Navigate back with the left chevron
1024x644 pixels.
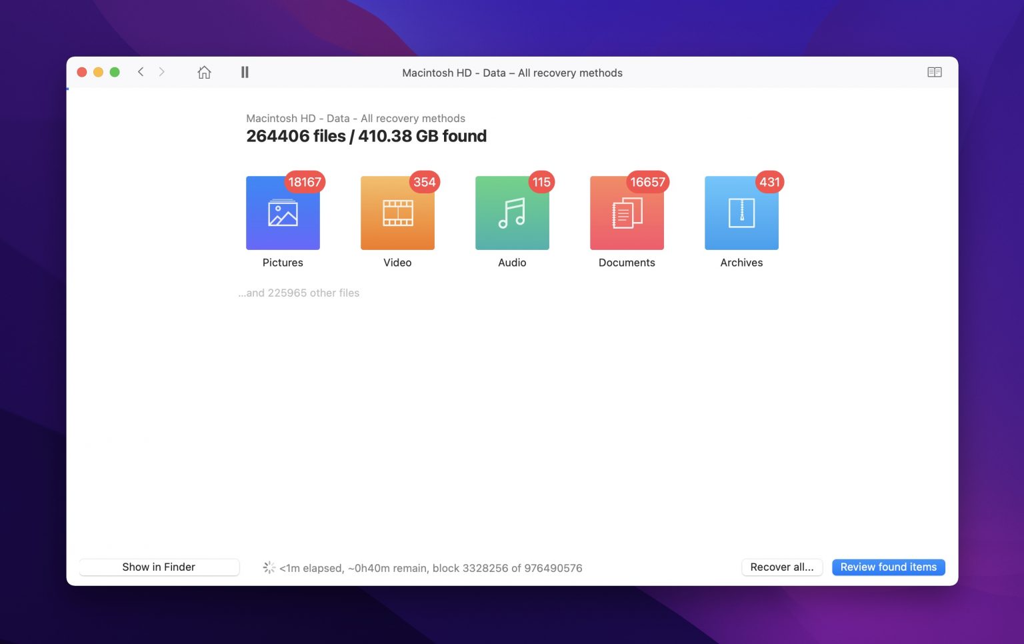pyautogui.click(x=141, y=72)
